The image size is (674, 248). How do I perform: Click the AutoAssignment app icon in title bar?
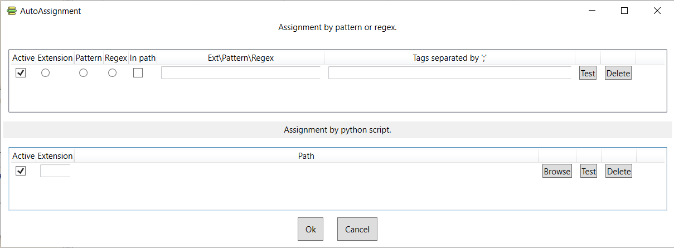pyautogui.click(x=11, y=11)
